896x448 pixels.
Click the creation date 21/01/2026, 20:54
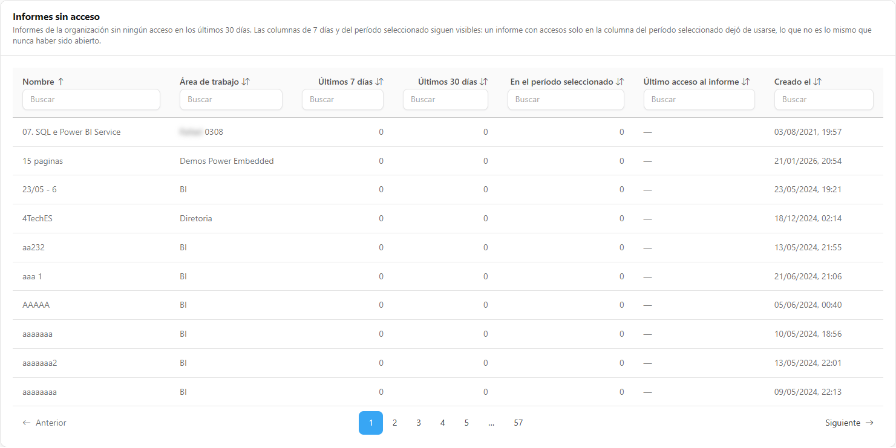point(808,161)
